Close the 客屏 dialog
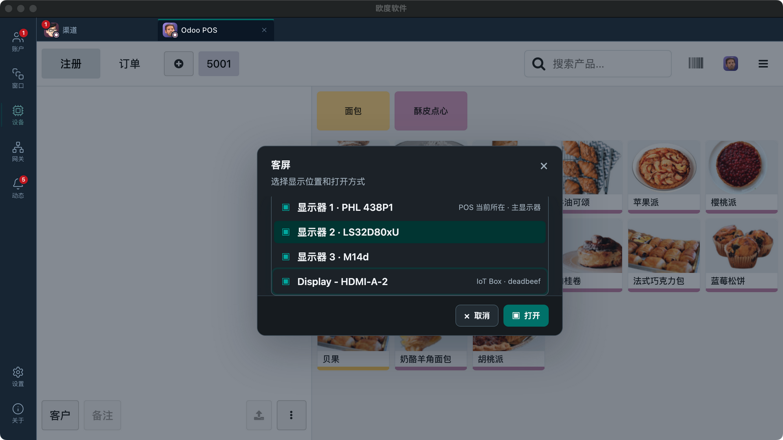The width and height of the screenshot is (783, 440). 544,166
